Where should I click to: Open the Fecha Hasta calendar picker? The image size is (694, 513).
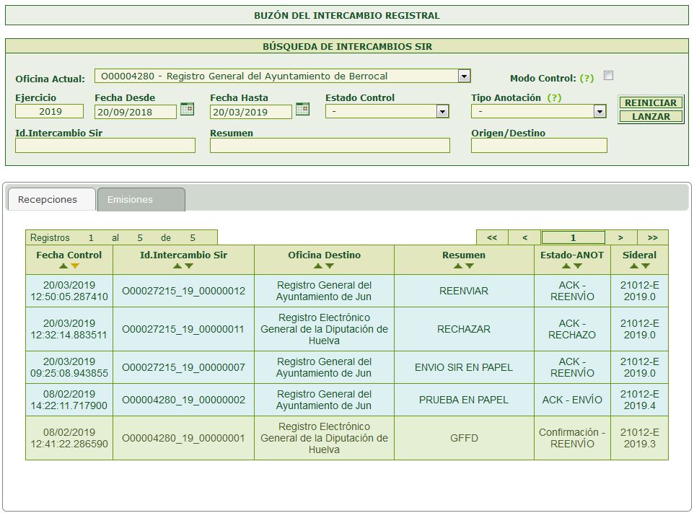[302, 109]
